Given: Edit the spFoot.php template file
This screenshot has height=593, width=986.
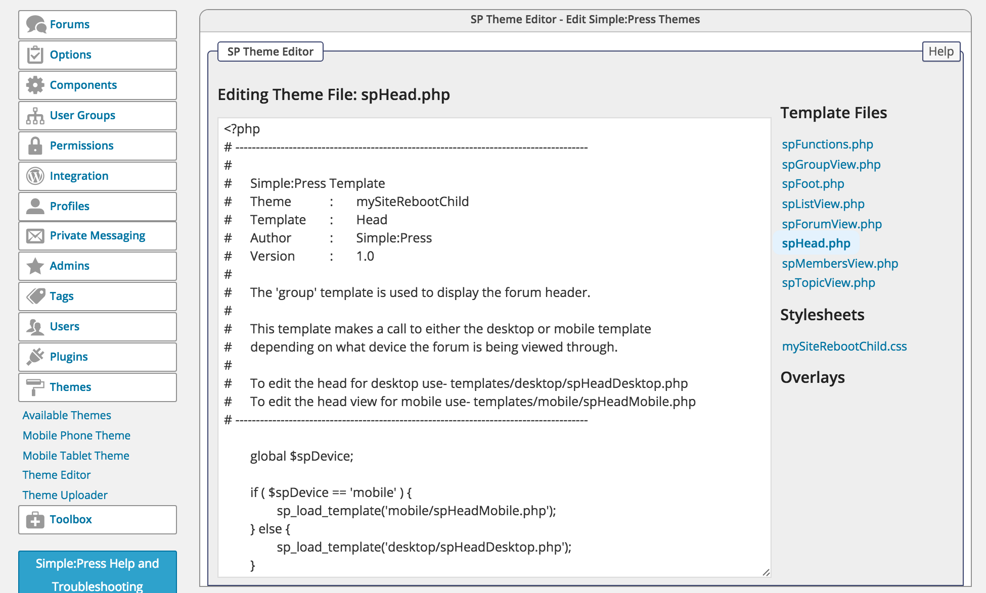Looking at the screenshot, I should (813, 184).
